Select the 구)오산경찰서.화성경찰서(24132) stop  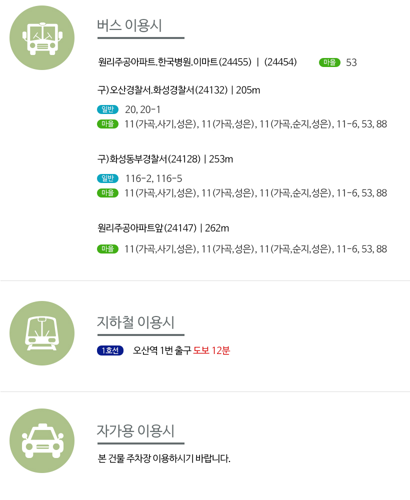162,90
